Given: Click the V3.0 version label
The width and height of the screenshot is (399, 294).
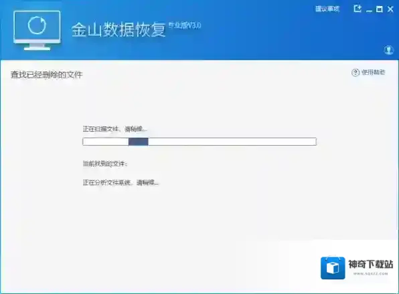Looking at the screenshot, I should tap(185, 25).
